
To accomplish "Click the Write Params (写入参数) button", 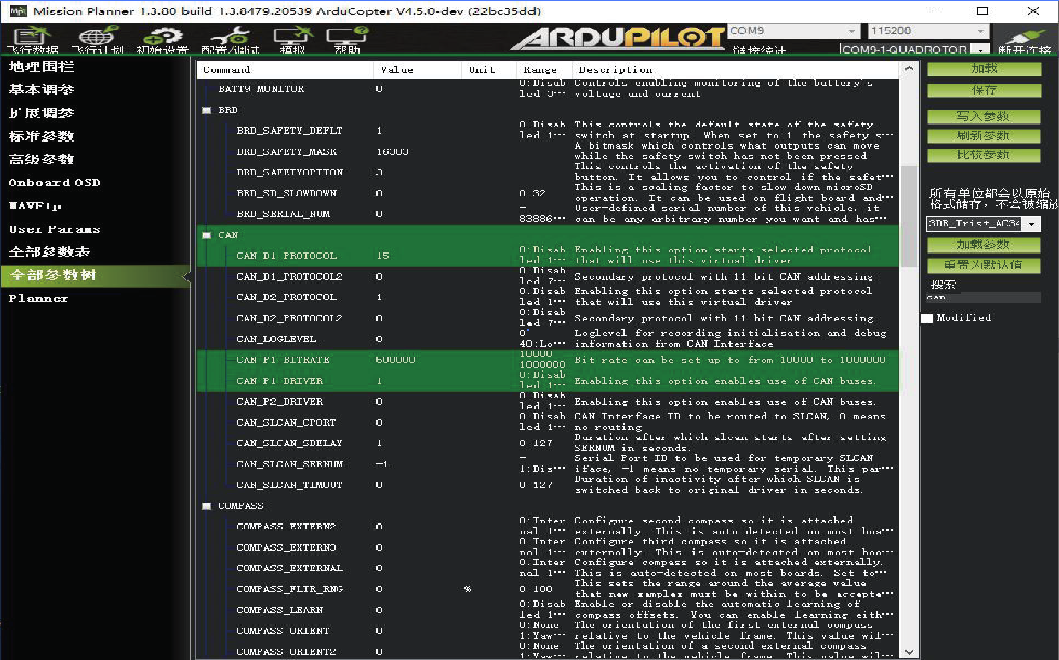I will (984, 116).
